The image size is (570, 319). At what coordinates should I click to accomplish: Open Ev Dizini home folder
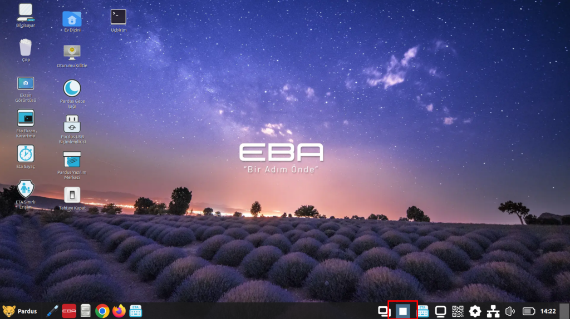72,18
